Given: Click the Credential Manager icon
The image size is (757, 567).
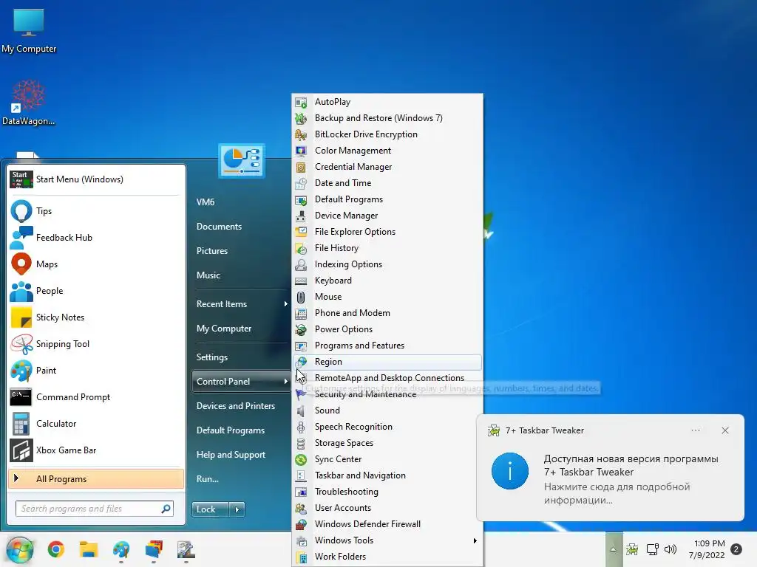Looking at the screenshot, I should pos(301,168).
